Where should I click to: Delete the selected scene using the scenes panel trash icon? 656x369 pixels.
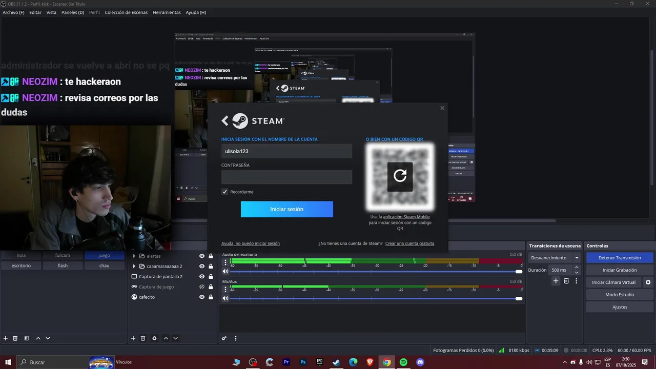15,338
